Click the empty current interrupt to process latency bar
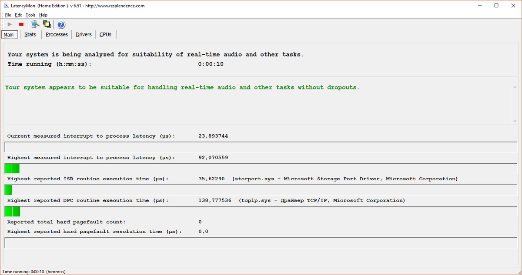This screenshot has height=275, width=522. coord(261,146)
